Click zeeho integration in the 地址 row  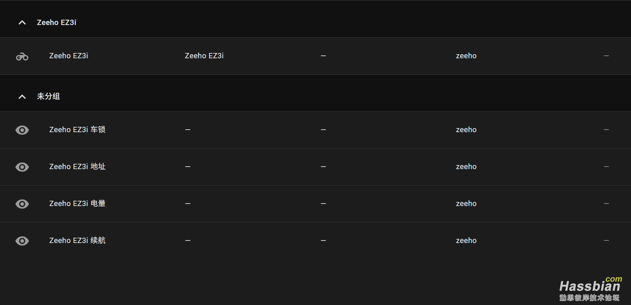click(x=466, y=167)
